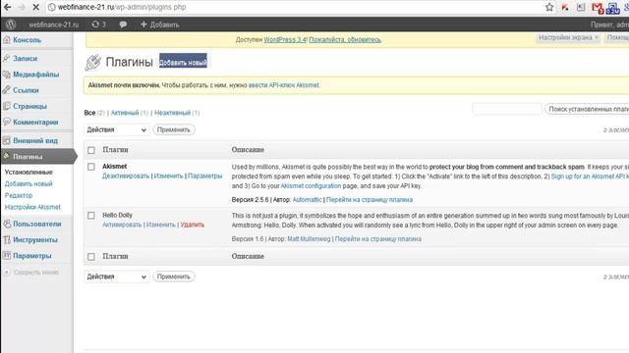Open the Gmail extension icon
This screenshot has height=353, width=629.
coord(598,8)
